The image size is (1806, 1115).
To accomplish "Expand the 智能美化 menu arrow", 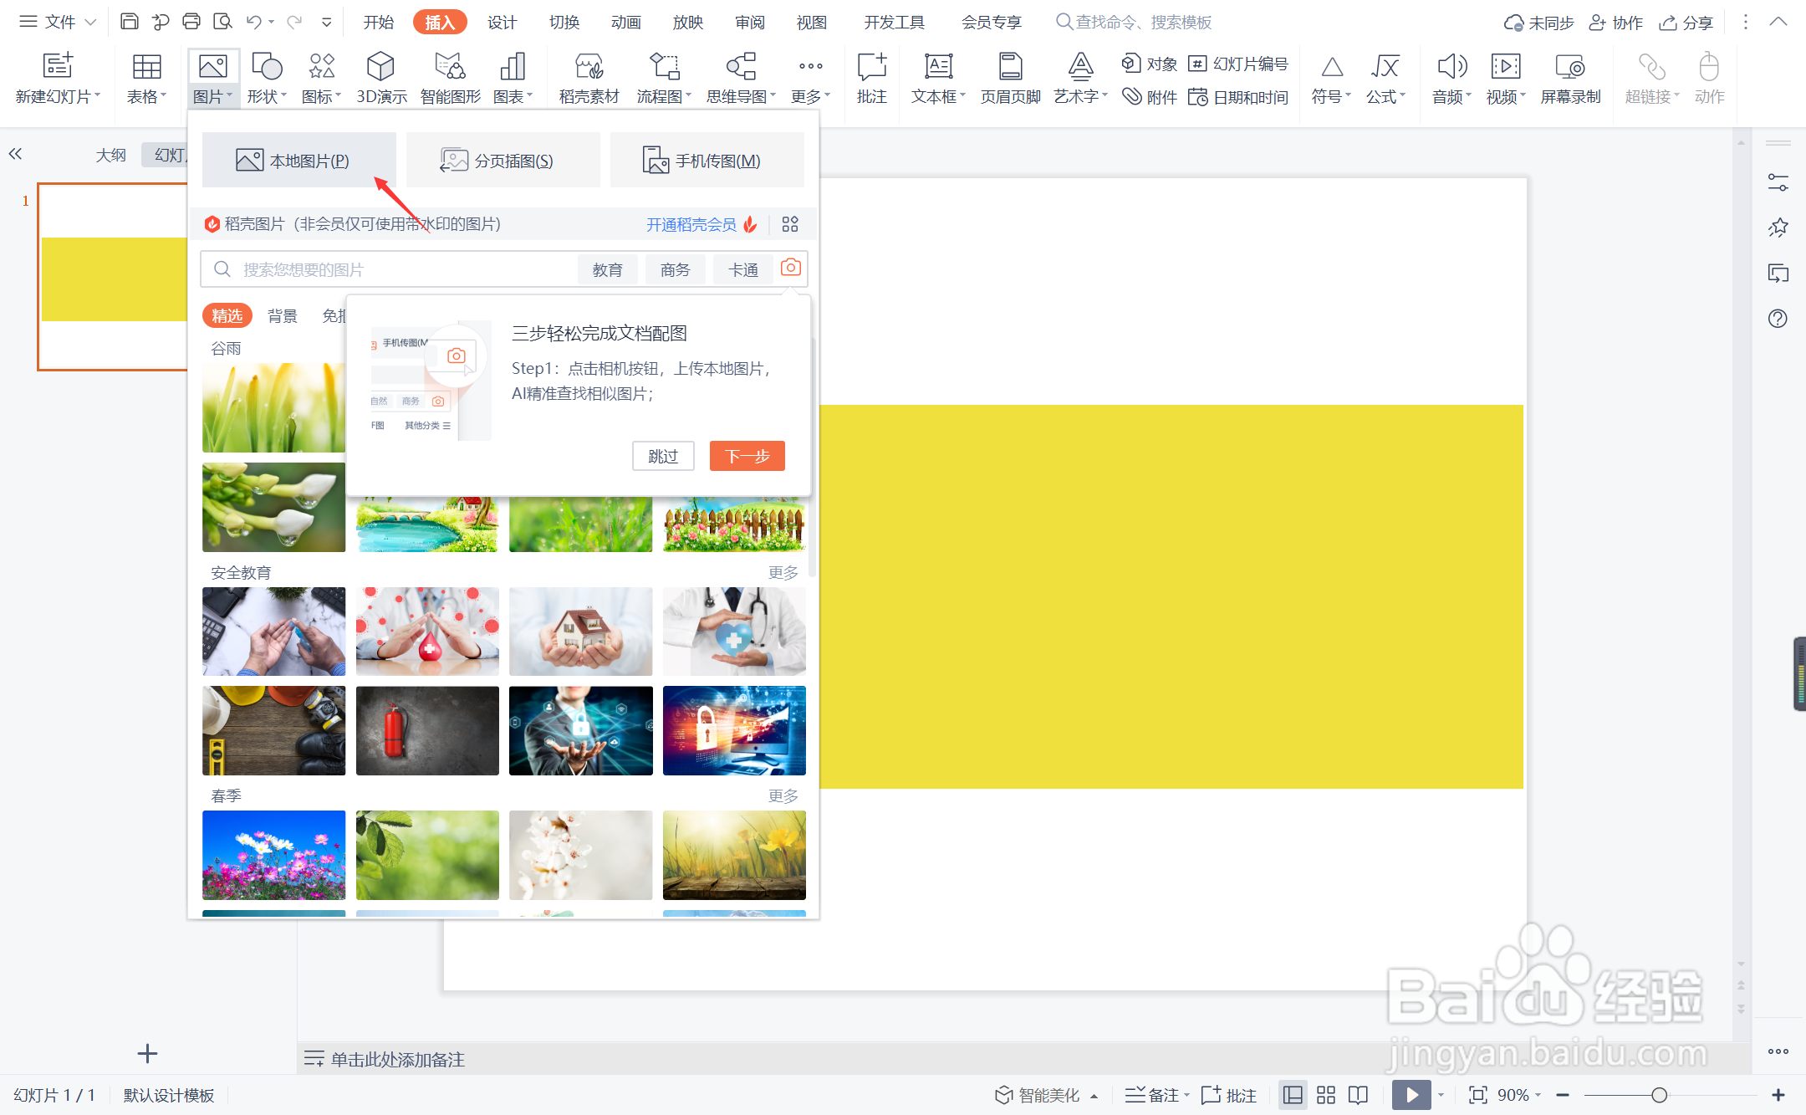I will (1094, 1096).
